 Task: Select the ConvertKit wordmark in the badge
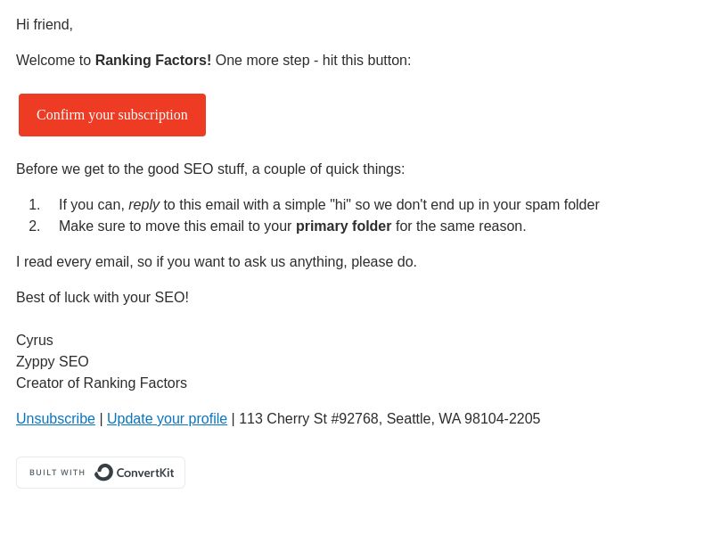click(145, 473)
